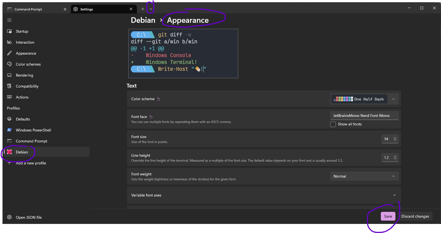Click the Defaults layers icon
This screenshot has width=441, height=233.
click(9, 119)
